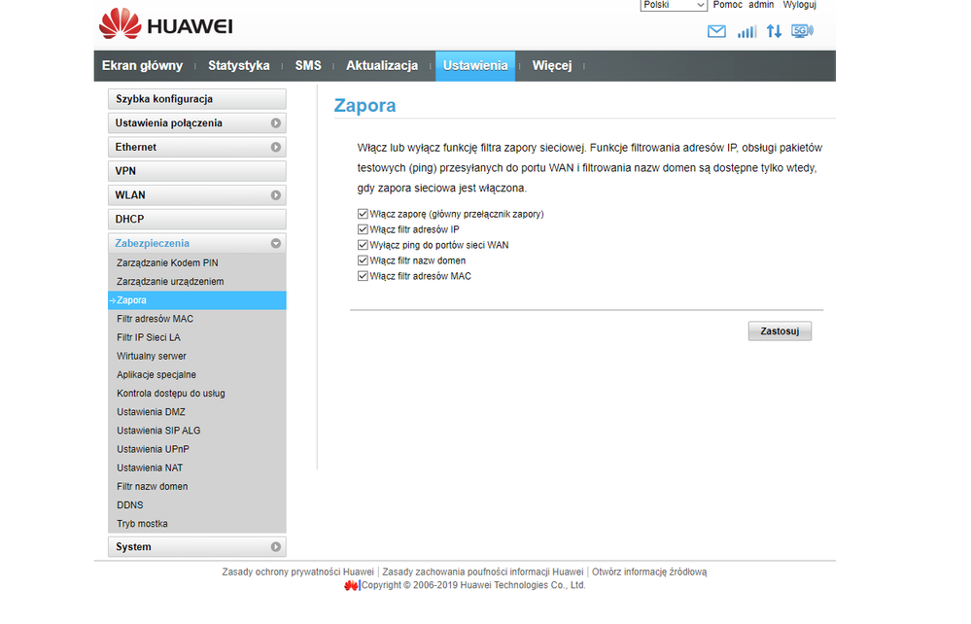Toggle 'Włącz filtr adresów IP' checkbox
Image resolution: width=971 pixels, height=624 pixels.
point(363,229)
